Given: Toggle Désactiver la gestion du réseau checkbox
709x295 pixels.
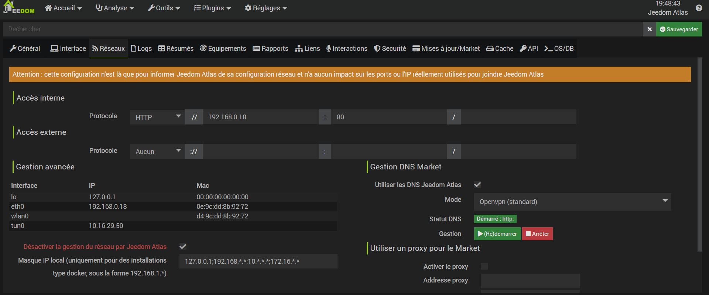Looking at the screenshot, I should 183,247.
